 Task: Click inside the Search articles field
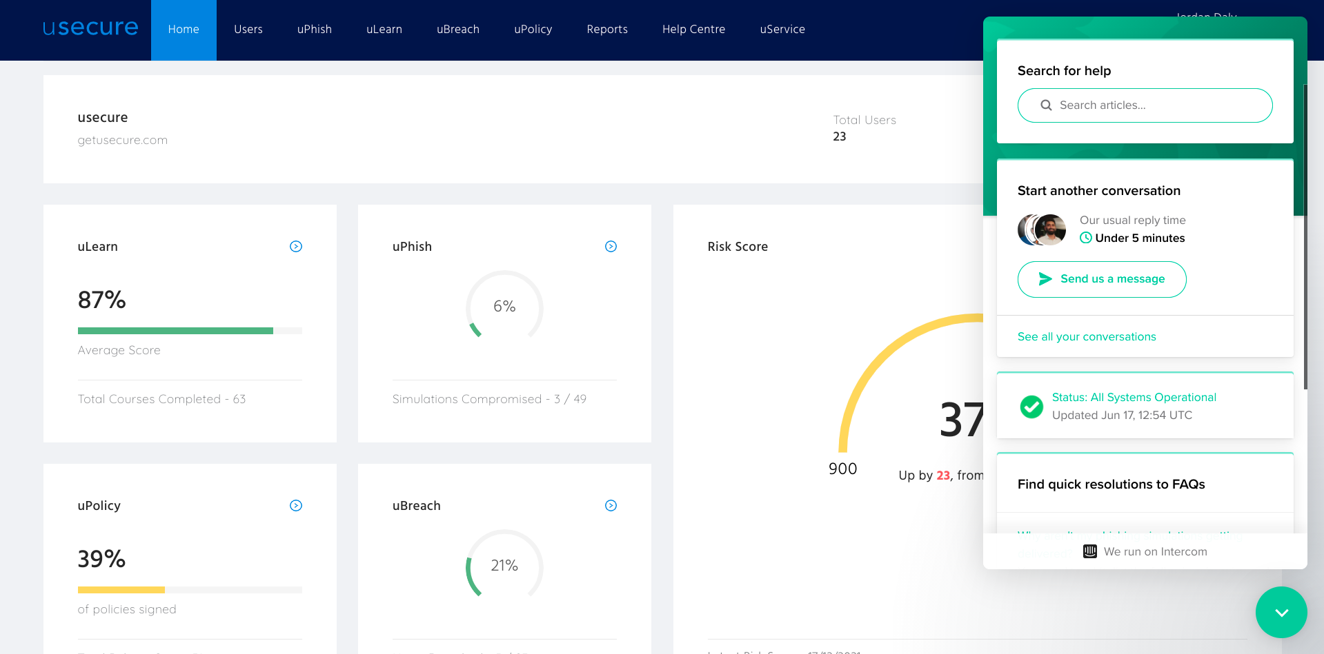coord(1145,105)
